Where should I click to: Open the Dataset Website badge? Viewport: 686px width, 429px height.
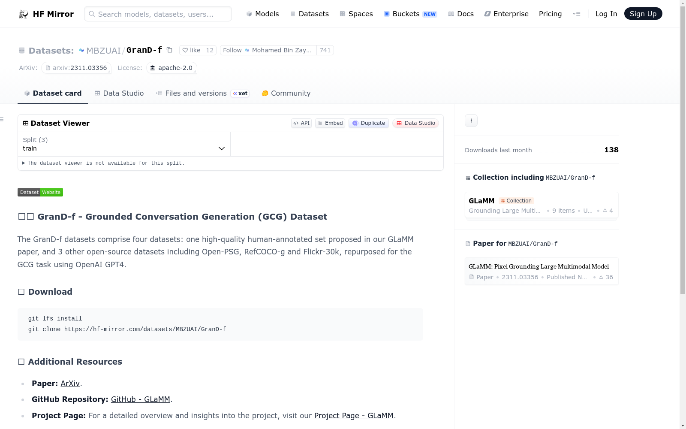pyautogui.click(x=40, y=192)
